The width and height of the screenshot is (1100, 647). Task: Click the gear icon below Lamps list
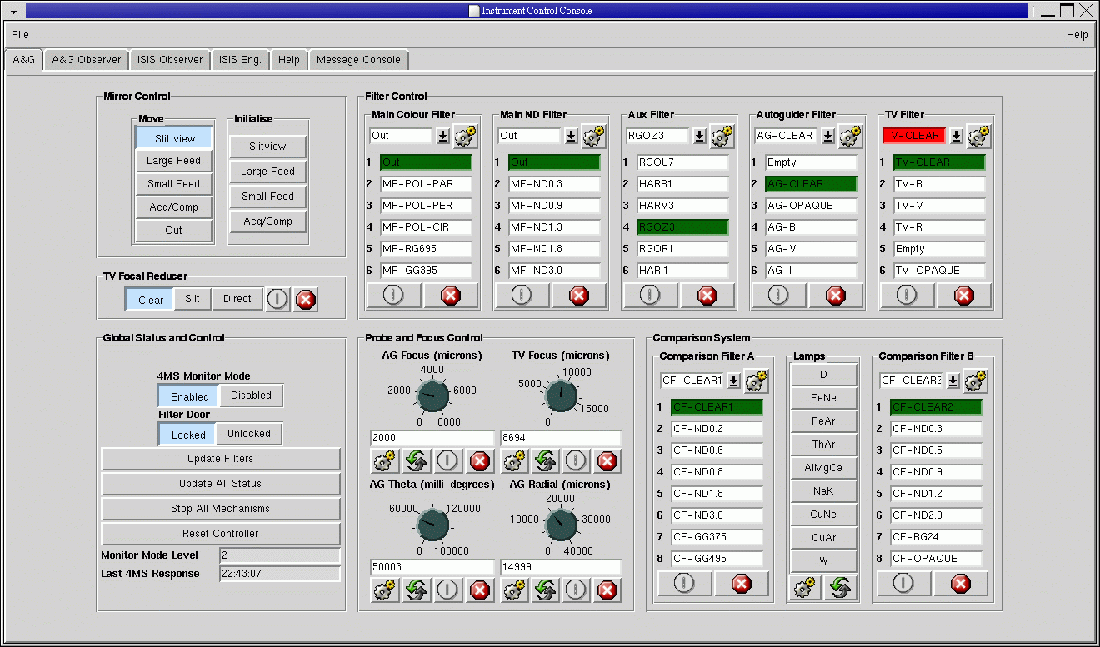(804, 588)
